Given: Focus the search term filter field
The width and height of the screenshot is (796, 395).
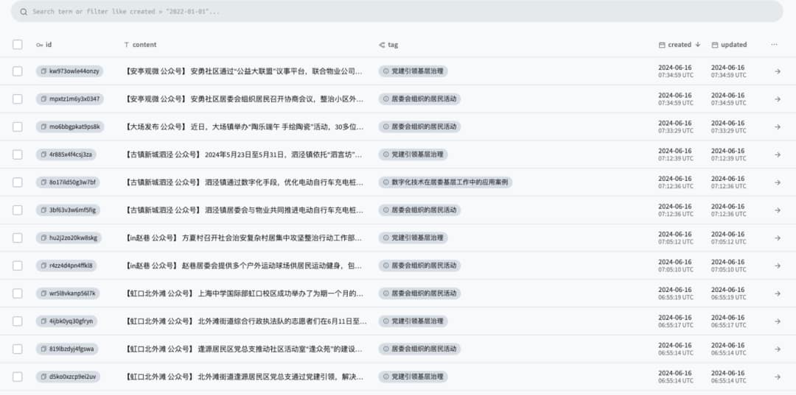Looking at the screenshot, I should (398, 12).
